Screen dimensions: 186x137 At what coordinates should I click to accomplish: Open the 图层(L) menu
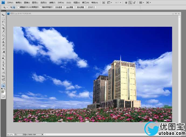pyautogui.click(x=35, y=3)
